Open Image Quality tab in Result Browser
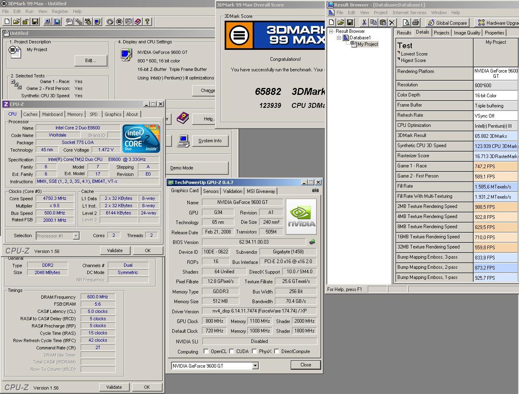 (x=467, y=33)
